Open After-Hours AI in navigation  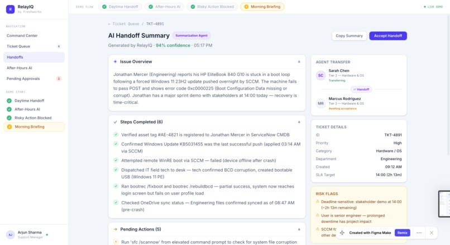pos(34,68)
